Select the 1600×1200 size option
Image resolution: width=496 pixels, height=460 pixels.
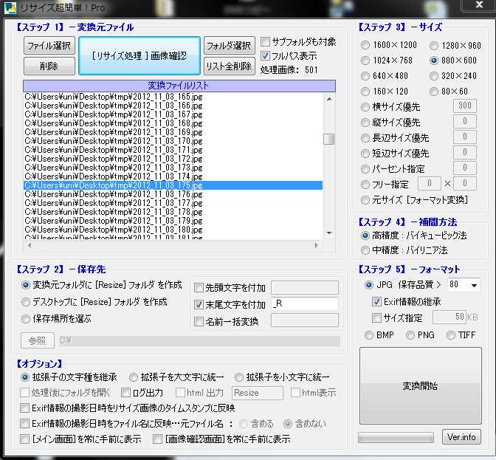366,45
